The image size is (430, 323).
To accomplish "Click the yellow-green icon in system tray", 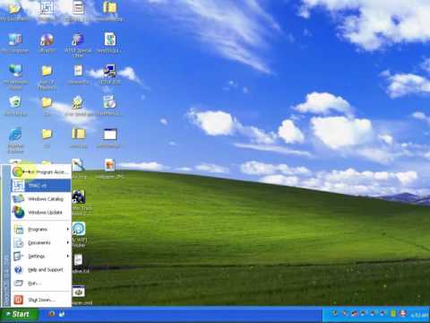I will 393,313.
